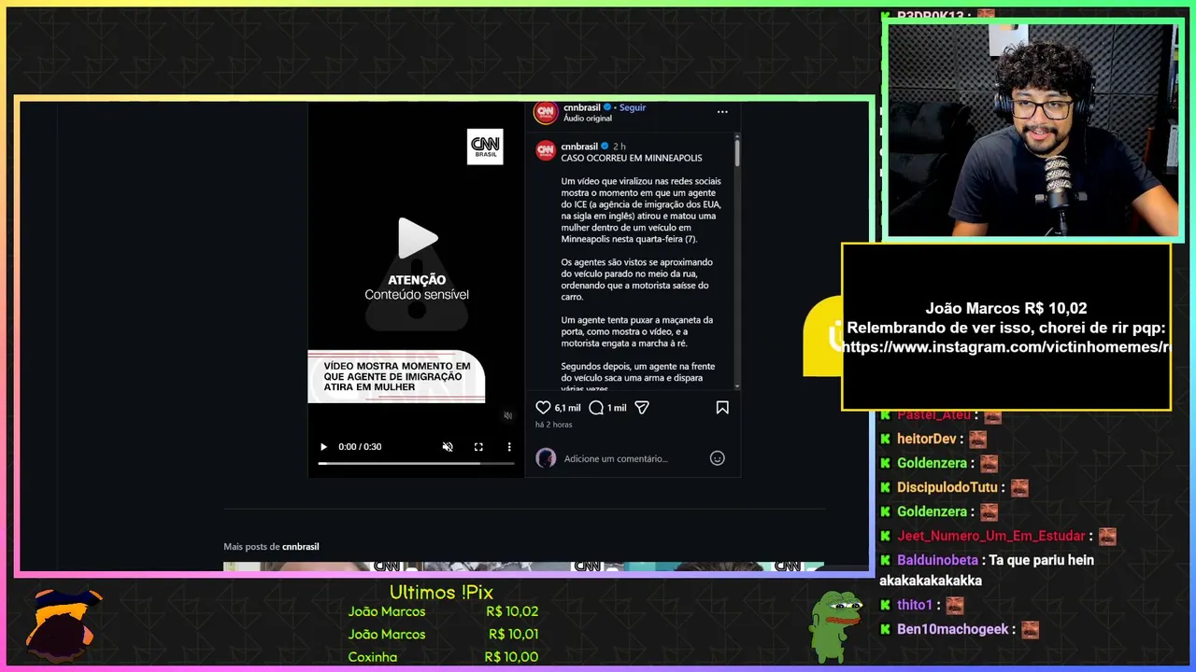Click the João Marcos R$ 10,01 Pix entry

point(443,634)
